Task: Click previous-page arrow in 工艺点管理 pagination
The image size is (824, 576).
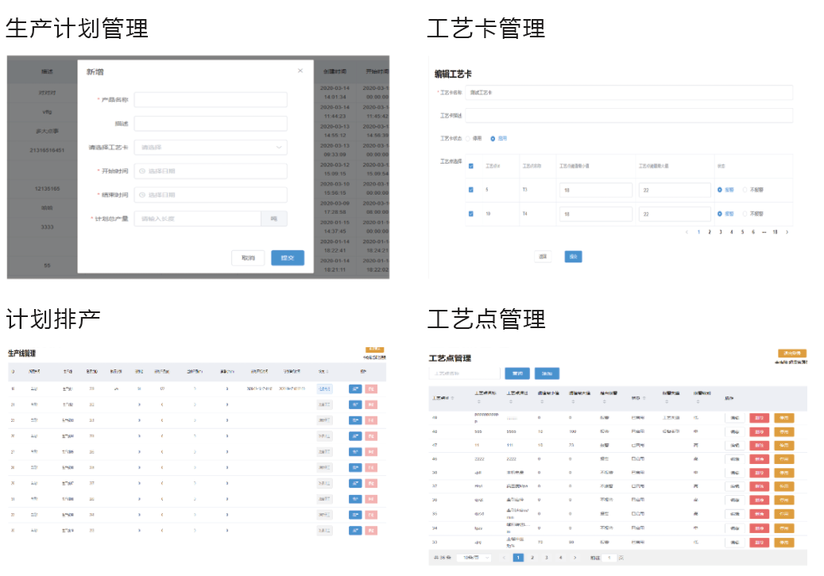Action: point(503,558)
